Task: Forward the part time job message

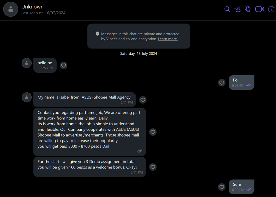Action: [x=140, y=151]
